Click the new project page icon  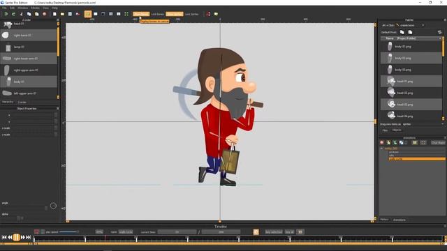pos(54,14)
